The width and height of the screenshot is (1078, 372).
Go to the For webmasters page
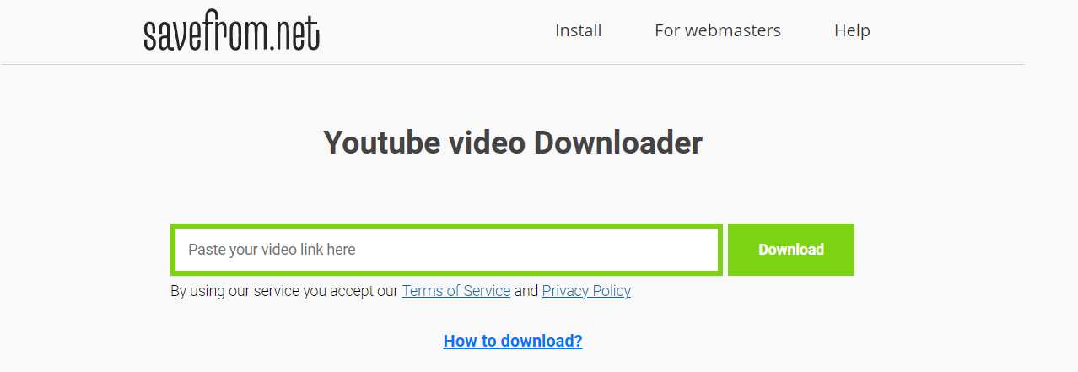718,30
